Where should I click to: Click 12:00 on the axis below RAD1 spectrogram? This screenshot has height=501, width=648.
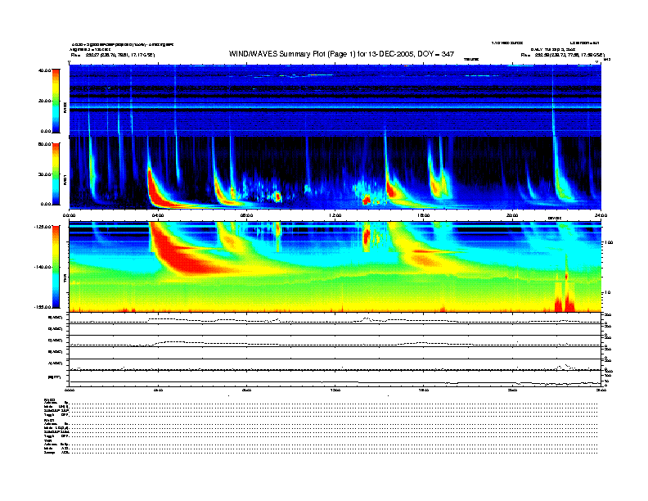[335, 215]
